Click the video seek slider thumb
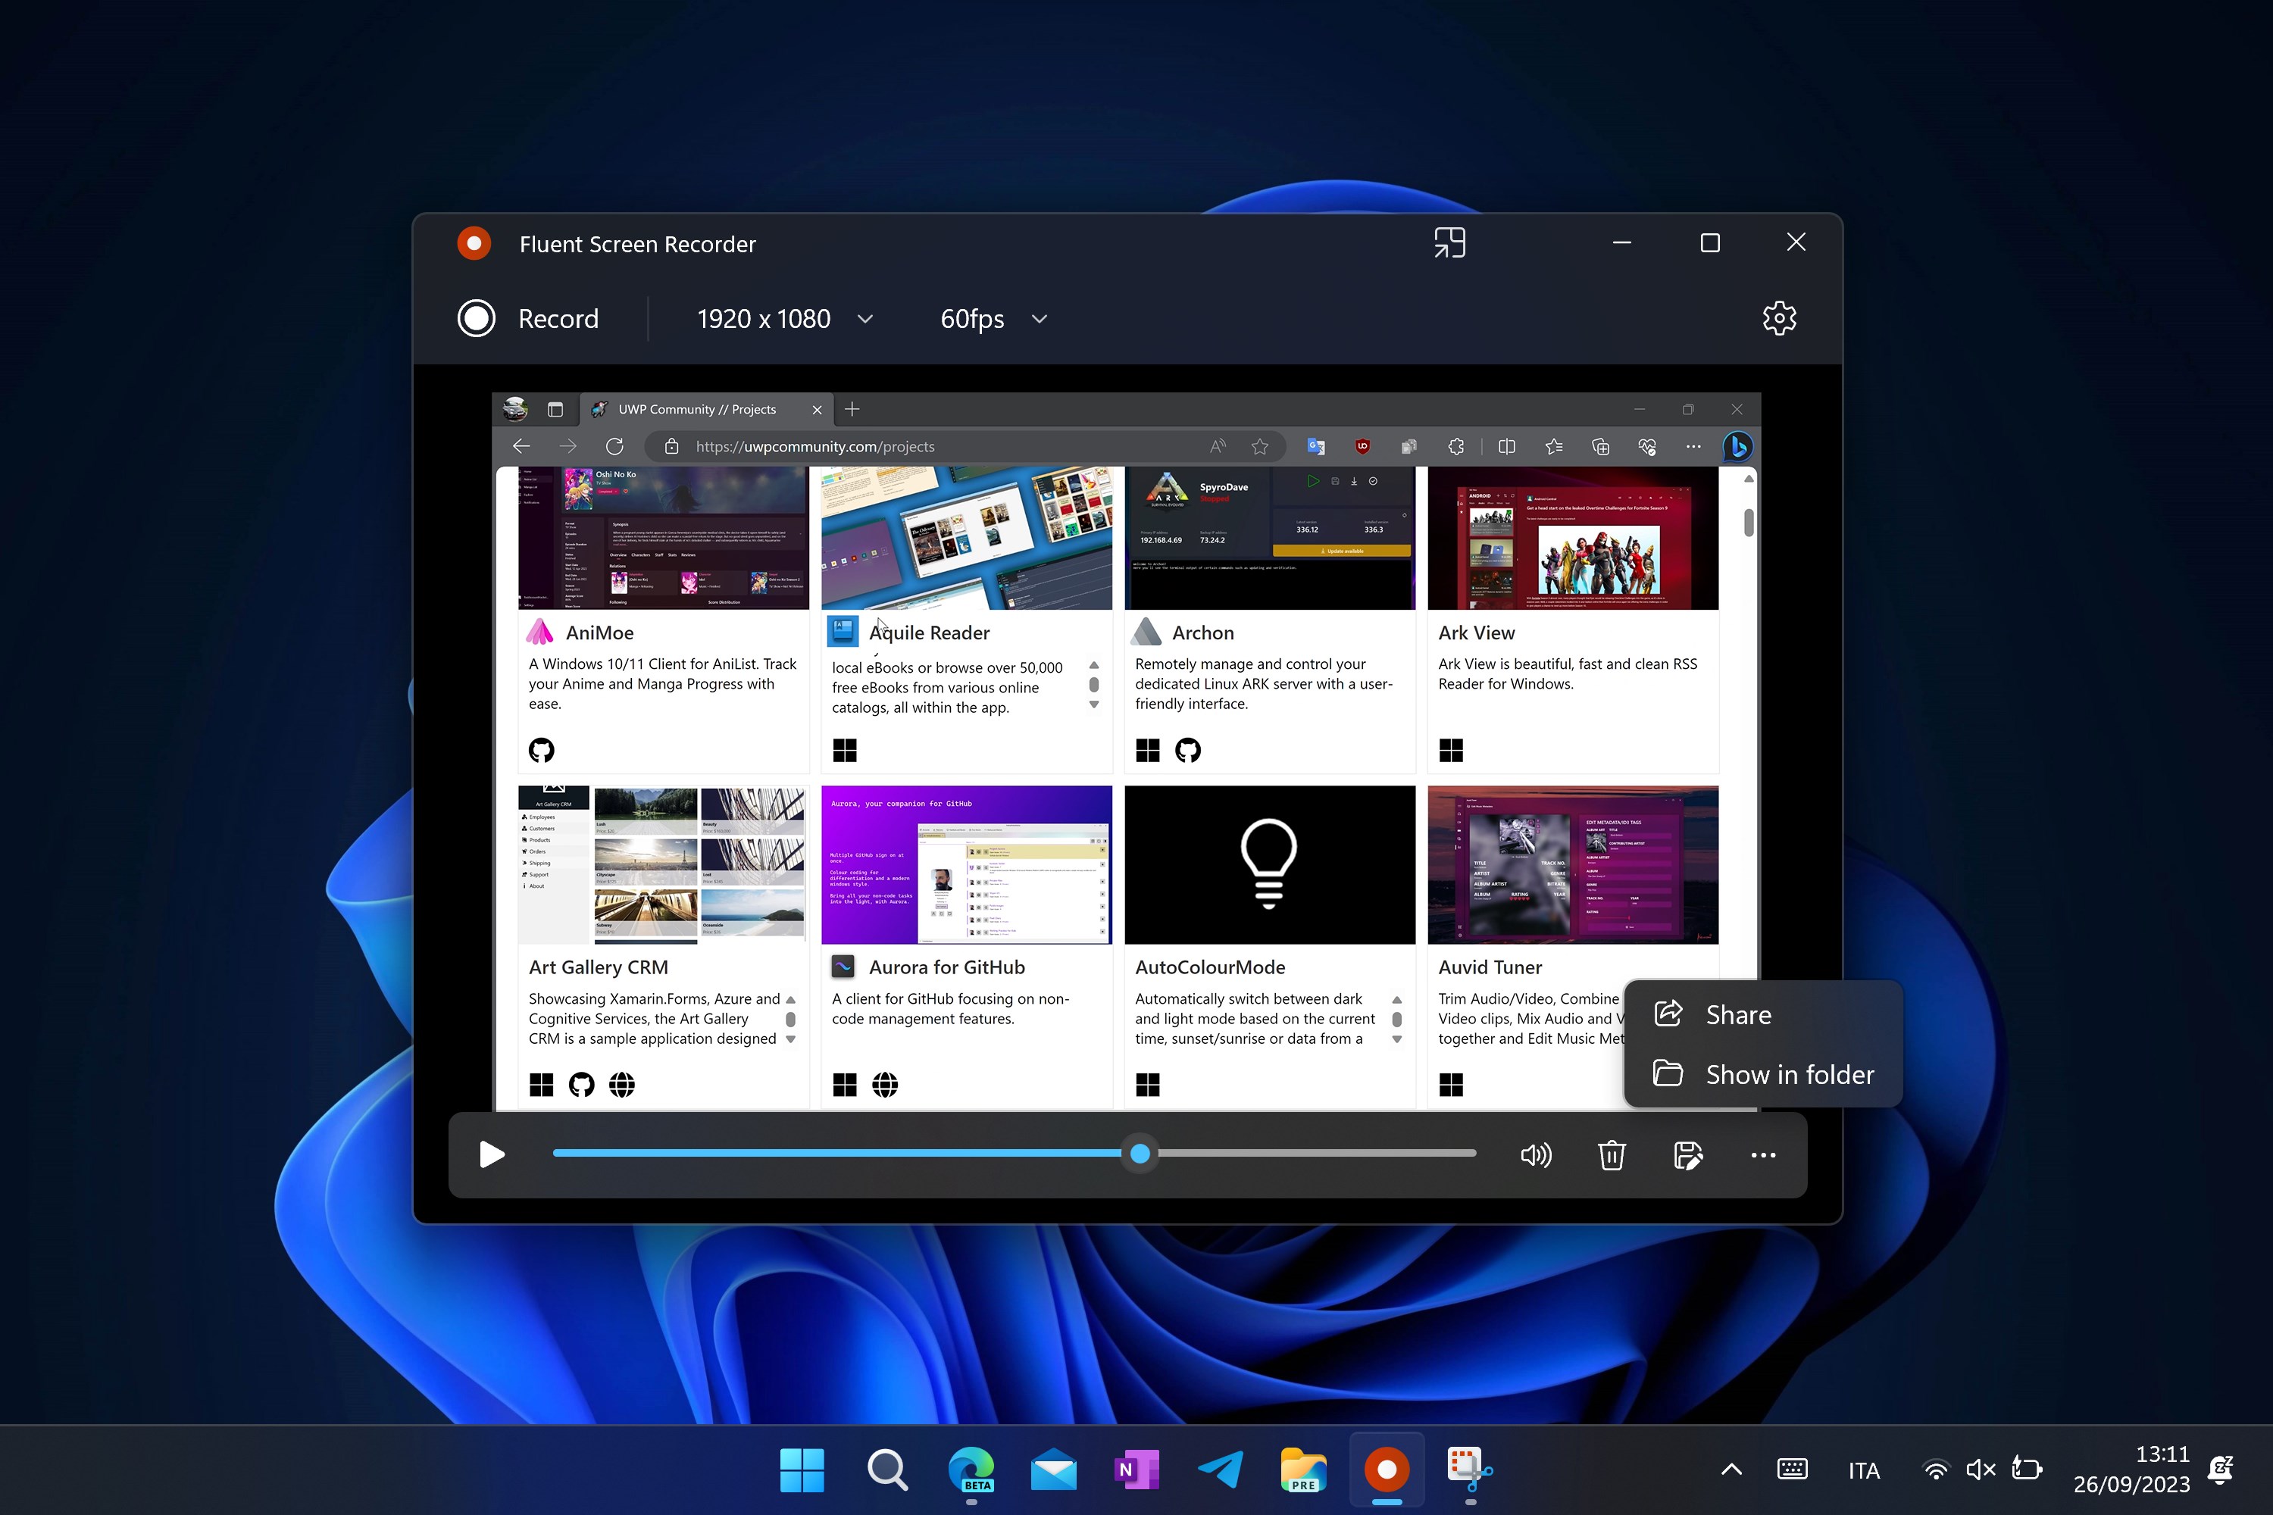 pyautogui.click(x=1140, y=1154)
